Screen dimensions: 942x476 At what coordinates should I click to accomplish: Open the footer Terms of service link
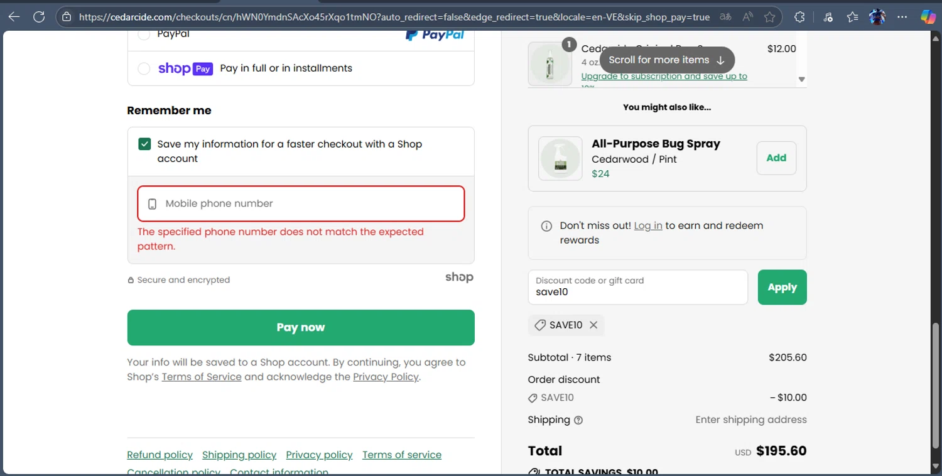point(402,455)
